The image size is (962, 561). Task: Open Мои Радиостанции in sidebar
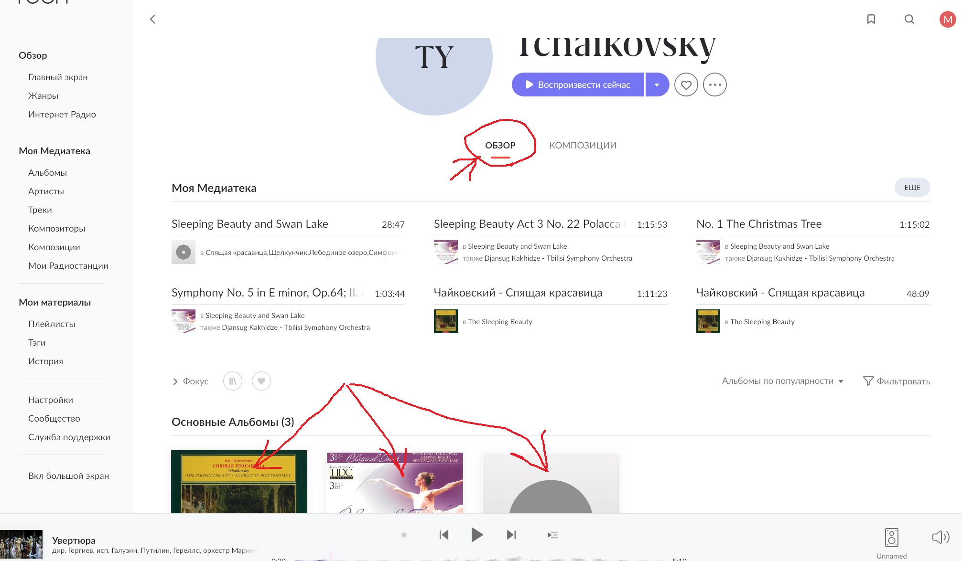(x=68, y=265)
